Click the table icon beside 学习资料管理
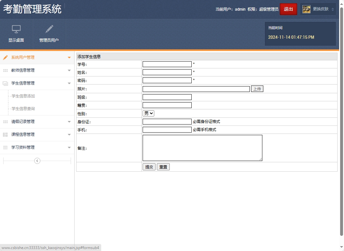The height and width of the screenshot is (251, 344). (5, 147)
